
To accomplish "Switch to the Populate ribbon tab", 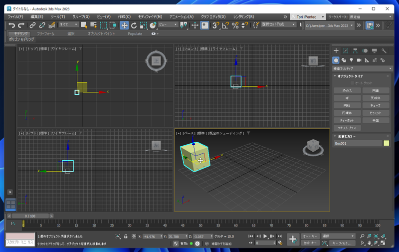I will [x=135, y=33].
